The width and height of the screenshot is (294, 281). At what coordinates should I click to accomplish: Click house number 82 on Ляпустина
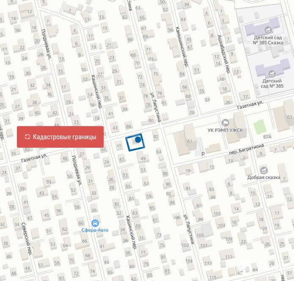click(156, 136)
